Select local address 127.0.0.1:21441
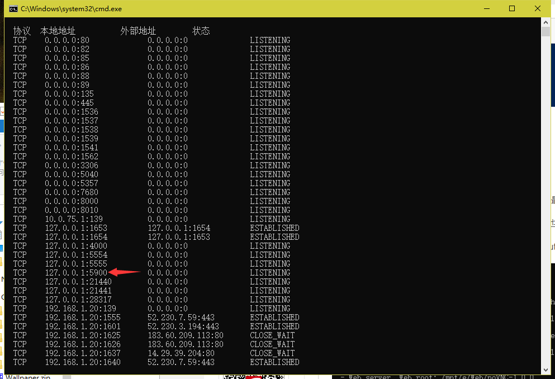Screen dimensions: 555x379 (78, 291)
